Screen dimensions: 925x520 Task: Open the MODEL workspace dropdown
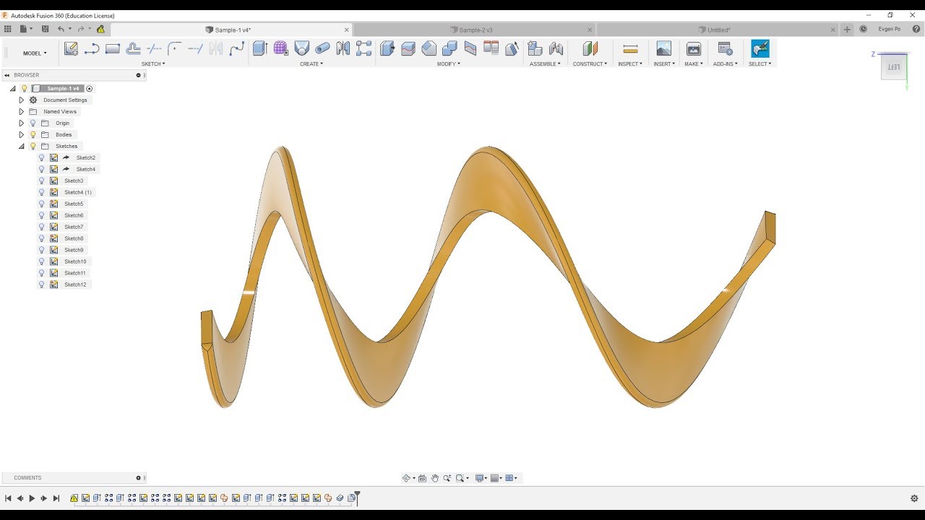click(35, 53)
